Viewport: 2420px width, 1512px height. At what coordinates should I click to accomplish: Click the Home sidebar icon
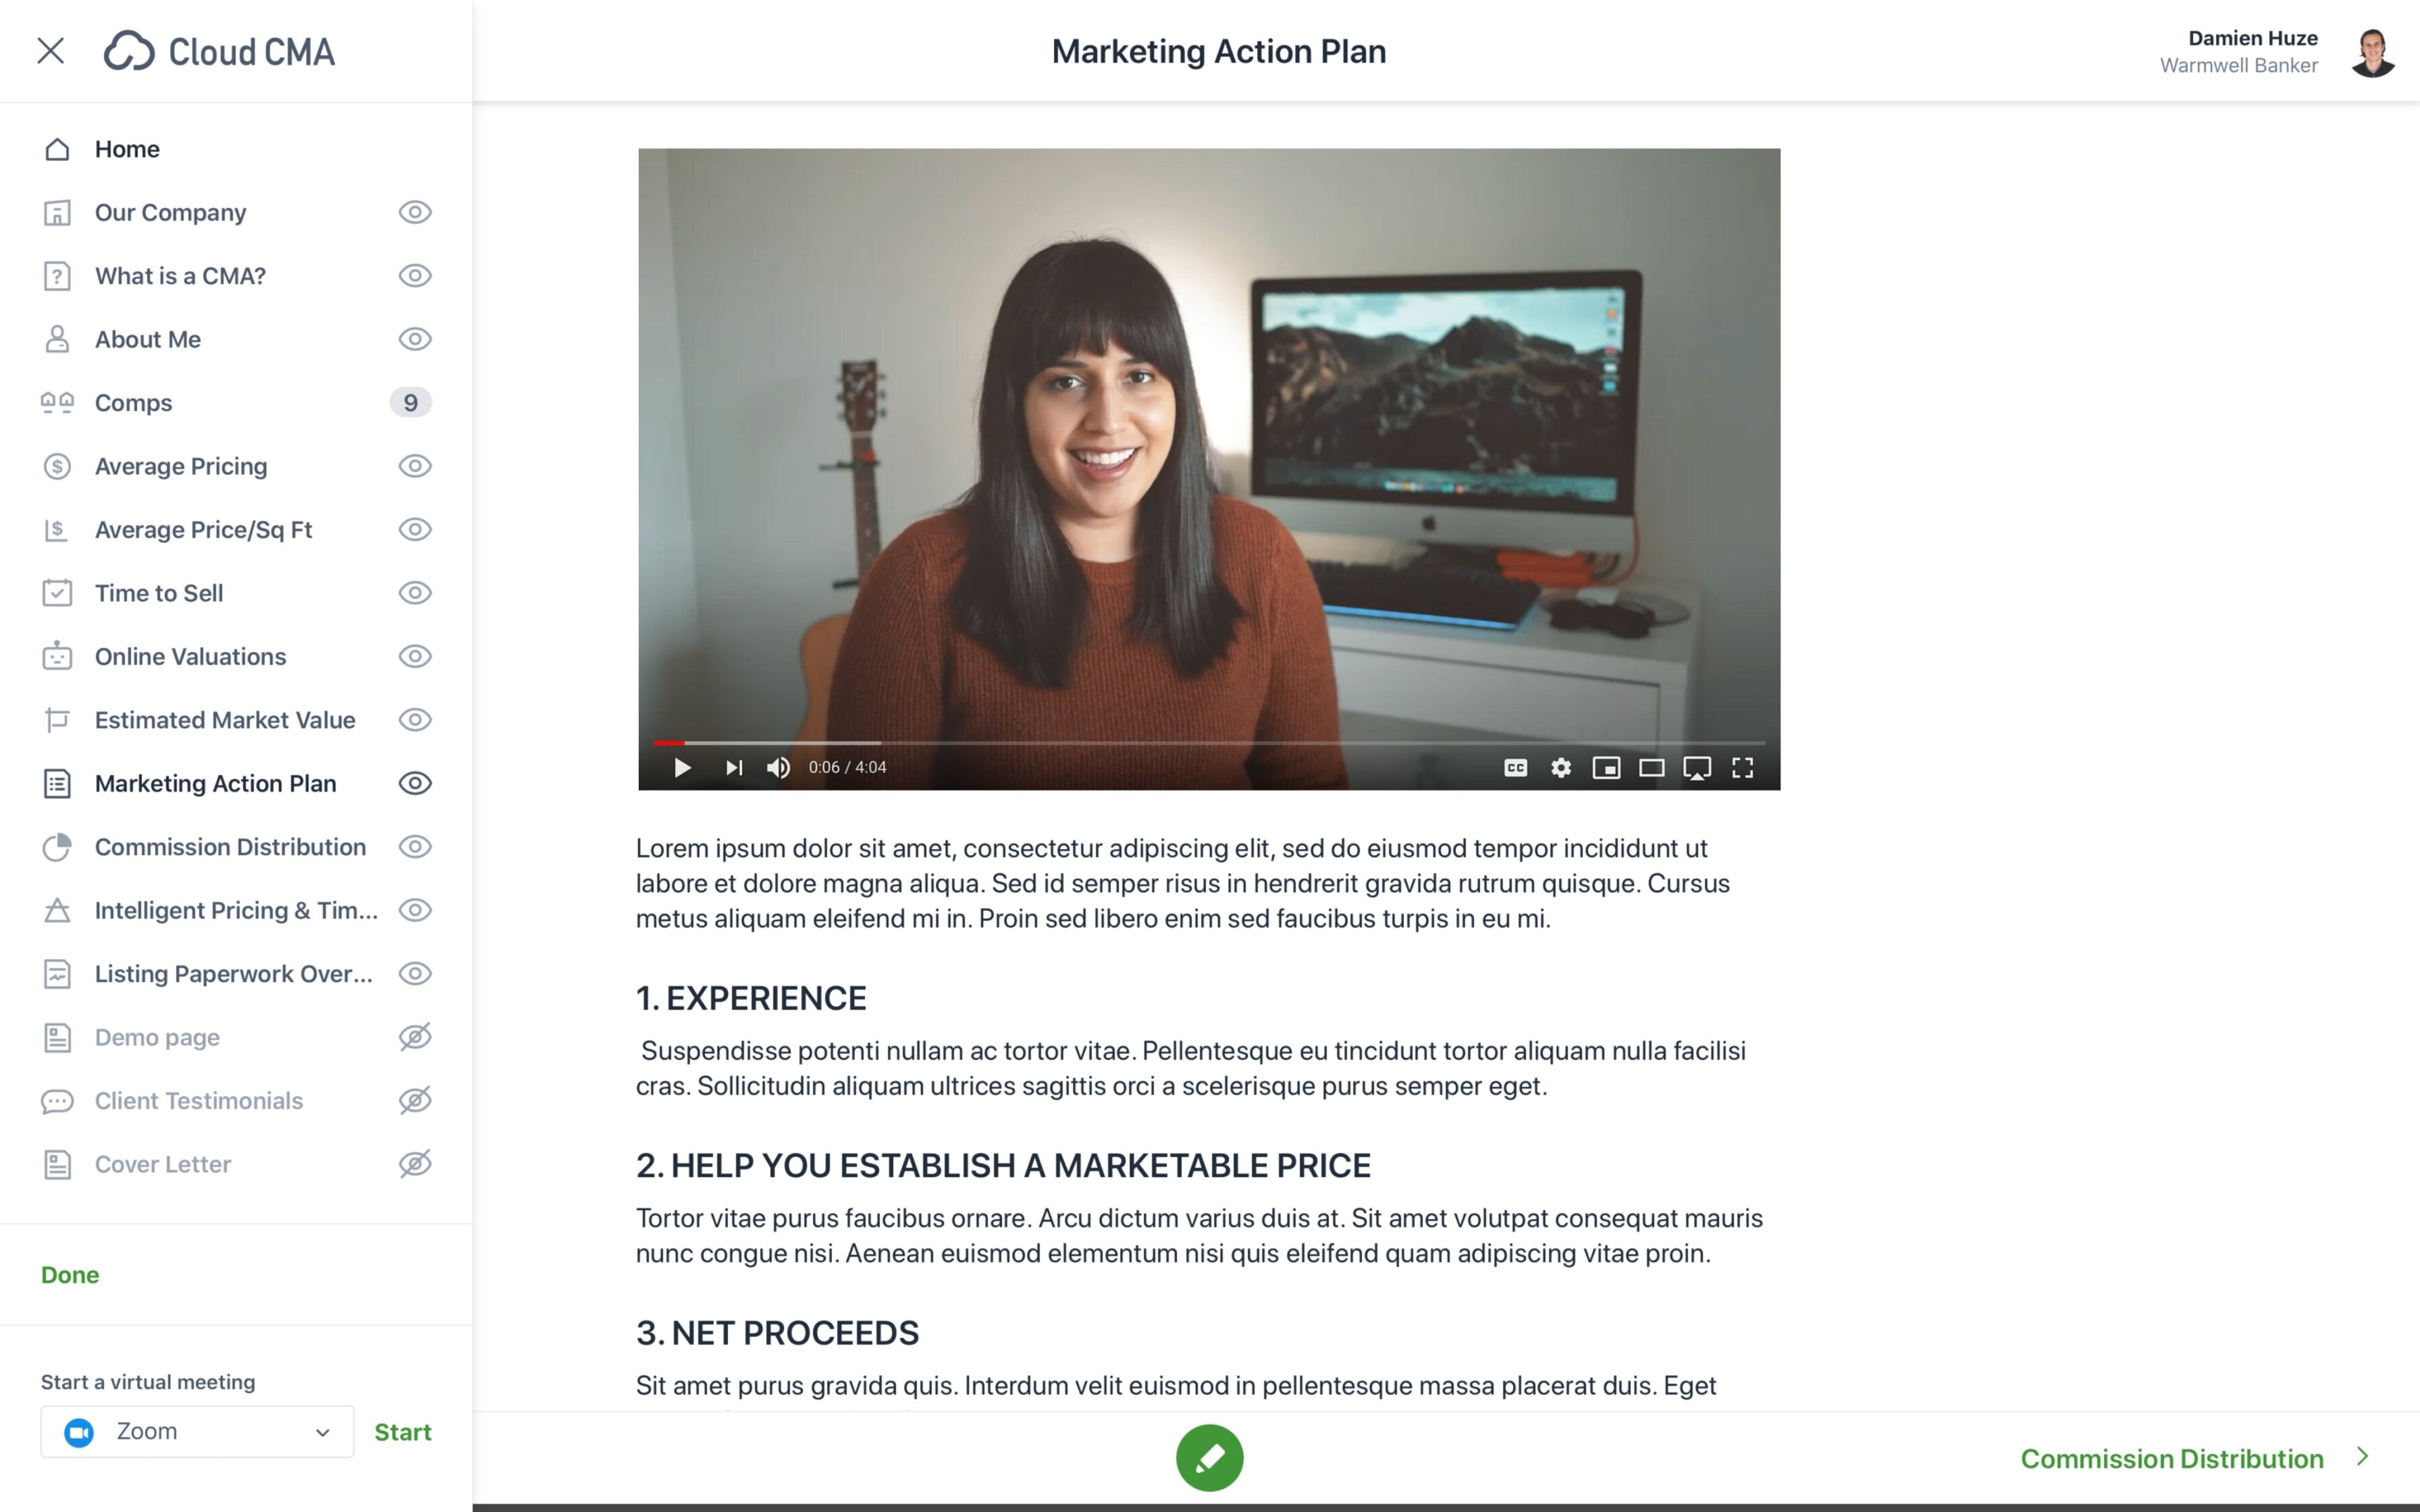[x=57, y=148]
